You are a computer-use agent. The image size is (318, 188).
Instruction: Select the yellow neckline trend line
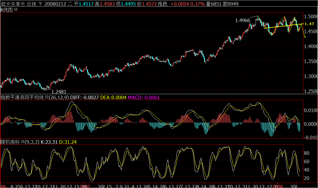283,26
